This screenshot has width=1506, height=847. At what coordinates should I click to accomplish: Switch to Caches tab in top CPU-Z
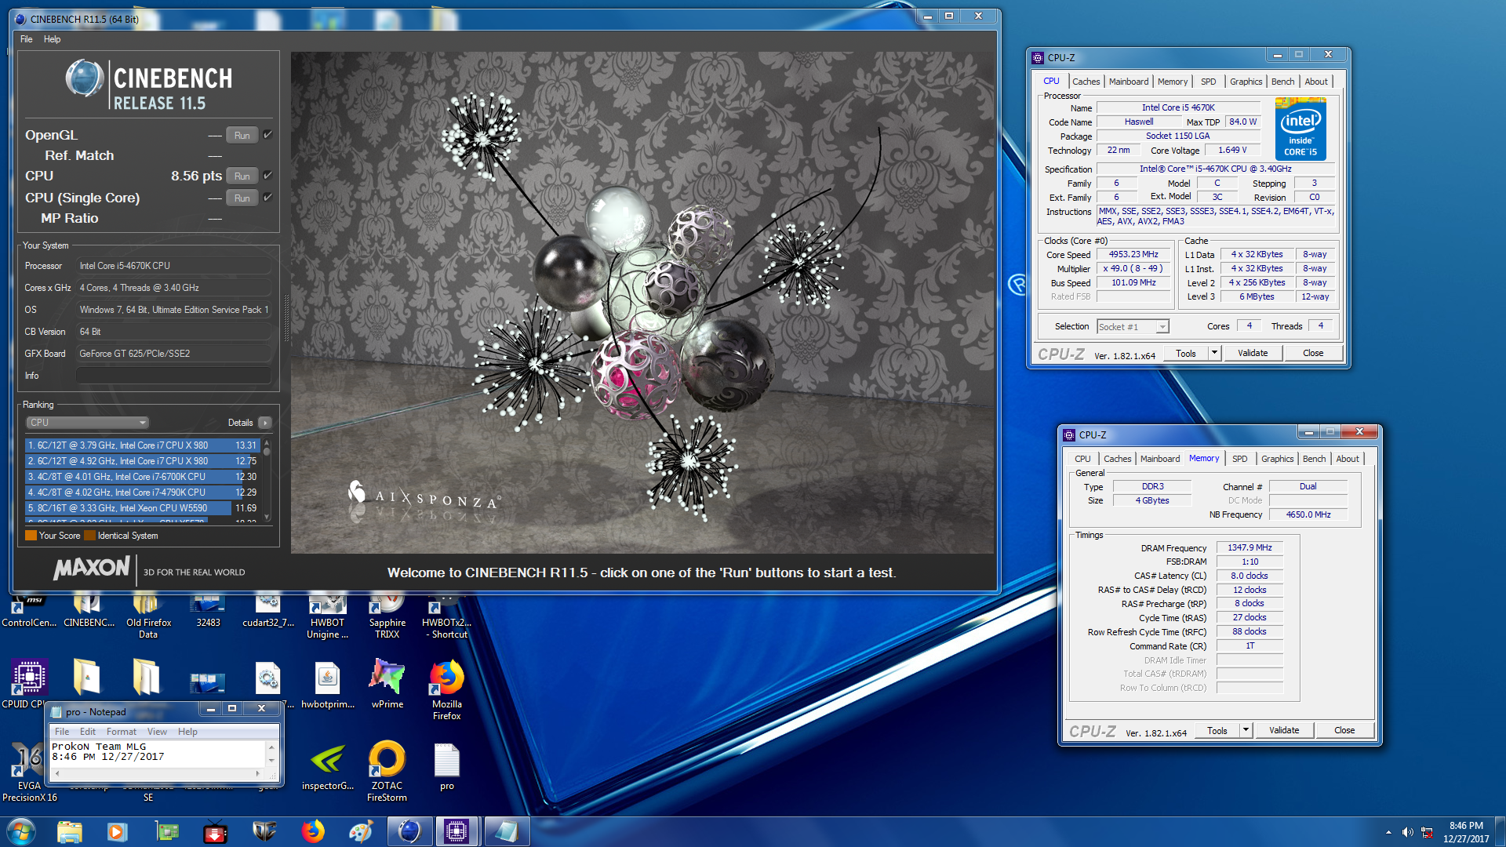point(1086,82)
